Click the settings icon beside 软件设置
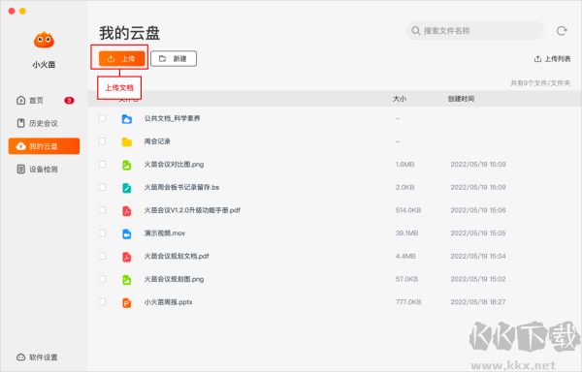Image resolution: width=582 pixels, height=372 pixels. point(20,357)
